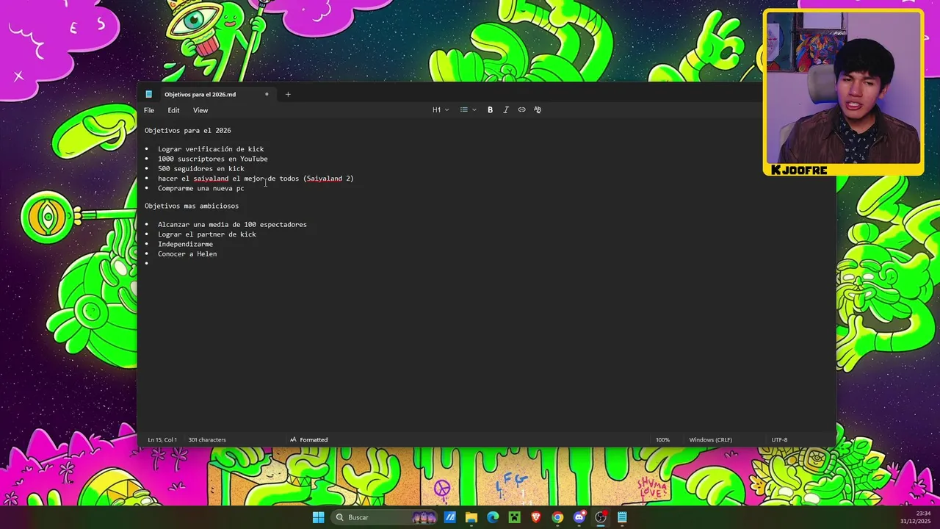Open File Explorer from the taskbar

coord(471,517)
